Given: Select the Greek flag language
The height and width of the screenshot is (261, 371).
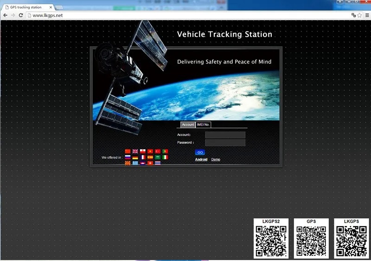Looking at the screenshot, I should (135, 163).
